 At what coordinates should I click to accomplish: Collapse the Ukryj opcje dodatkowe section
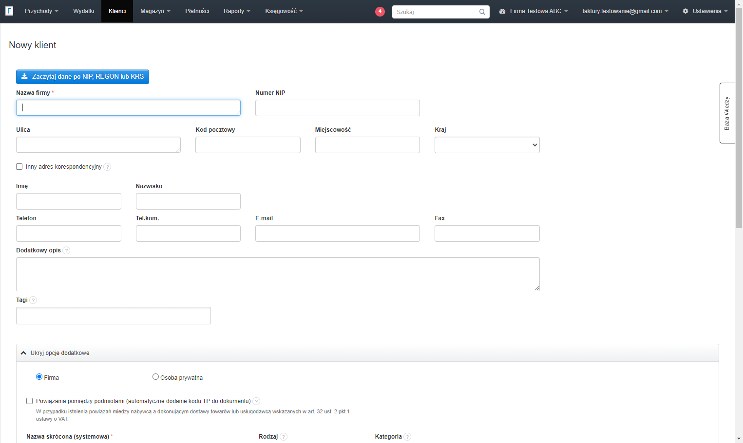click(367, 353)
